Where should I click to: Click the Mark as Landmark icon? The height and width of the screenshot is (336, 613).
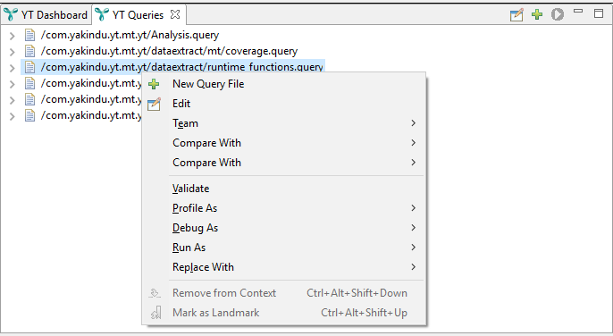(x=156, y=313)
